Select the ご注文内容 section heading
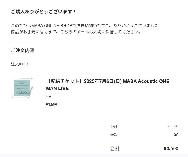This screenshot has width=188, height=157. (23, 50)
